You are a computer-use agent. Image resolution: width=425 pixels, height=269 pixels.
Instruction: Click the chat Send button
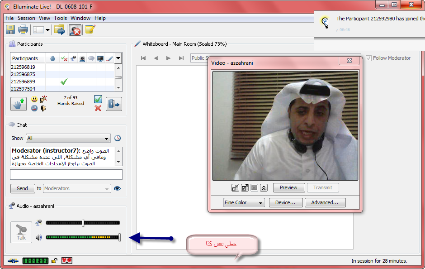coord(23,188)
